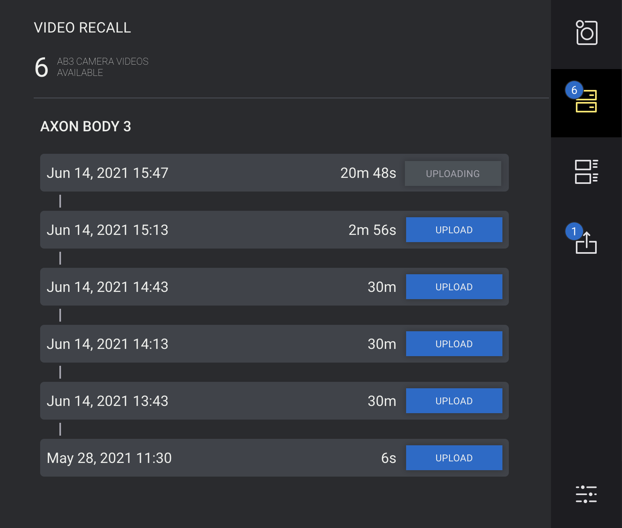Open the settings sliders icon
622x528 pixels.
(x=586, y=494)
